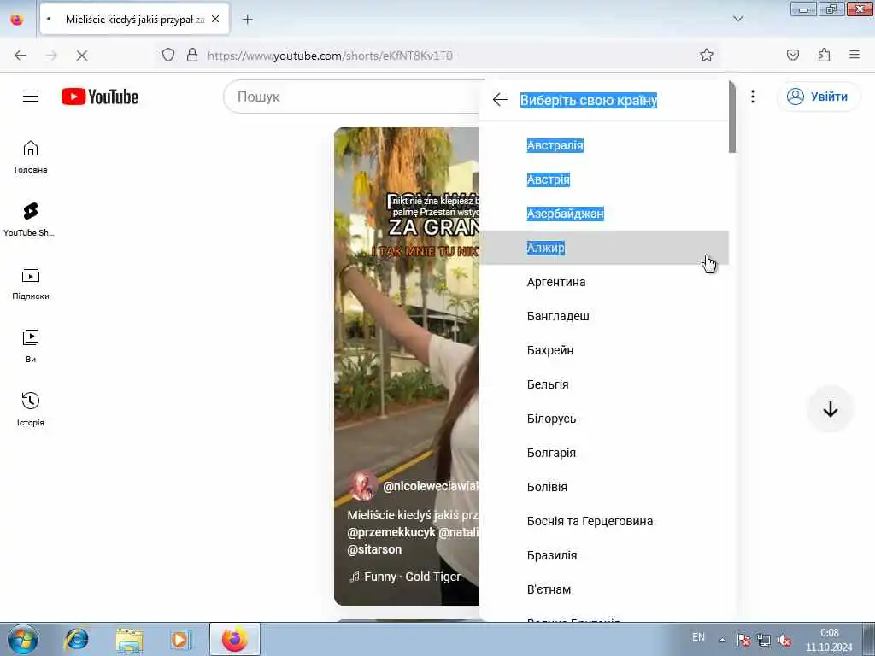The height and width of the screenshot is (656, 875).
Task: Click the muted volume tray icon
Action: coord(784,641)
